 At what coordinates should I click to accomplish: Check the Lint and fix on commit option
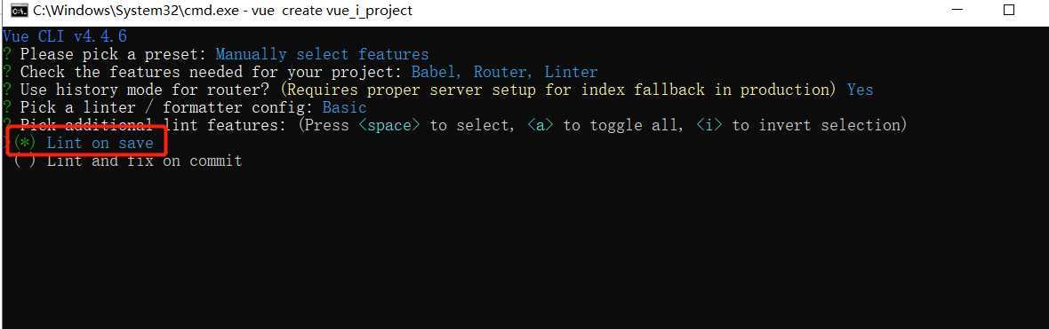pos(24,161)
